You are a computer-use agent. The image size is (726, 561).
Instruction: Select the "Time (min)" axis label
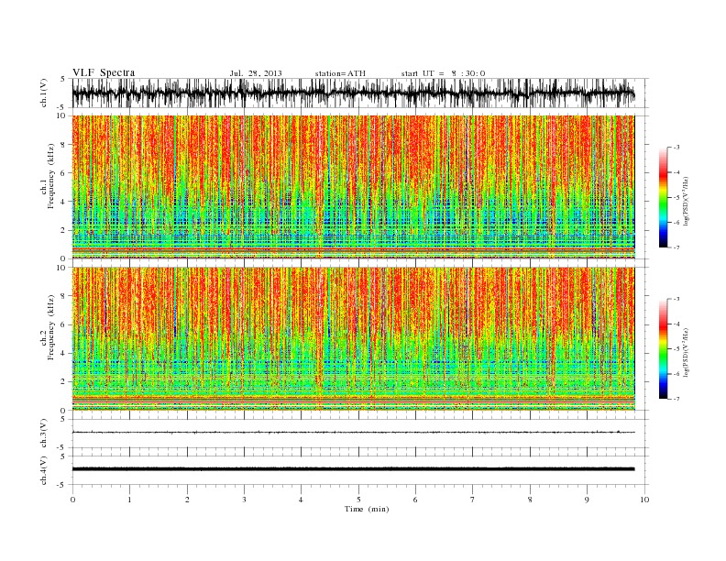tap(367, 509)
